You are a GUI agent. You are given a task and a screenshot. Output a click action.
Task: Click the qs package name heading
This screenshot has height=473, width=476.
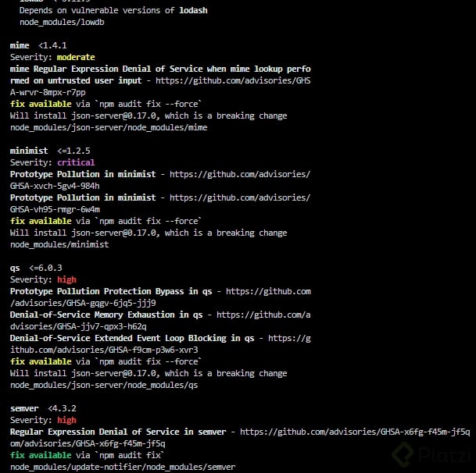pyautogui.click(x=15, y=268)
